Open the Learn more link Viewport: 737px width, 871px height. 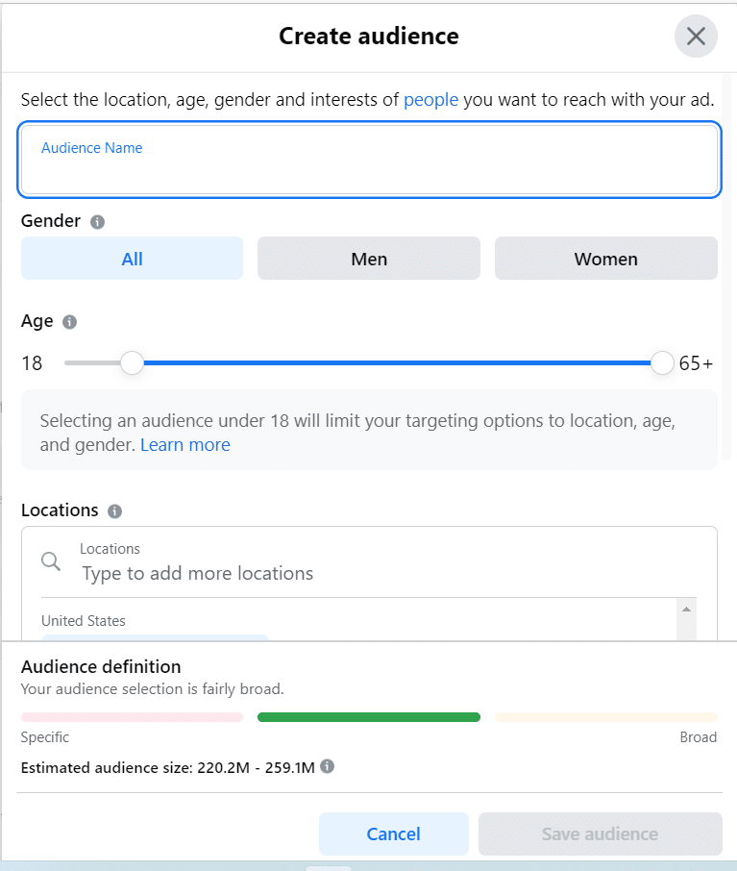pyautogui.click(x=184, y=445)
